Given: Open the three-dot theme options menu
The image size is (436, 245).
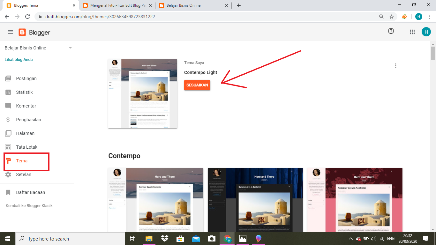Looking at the screenshot, I should pyautogui.click(x=395, y=66).
